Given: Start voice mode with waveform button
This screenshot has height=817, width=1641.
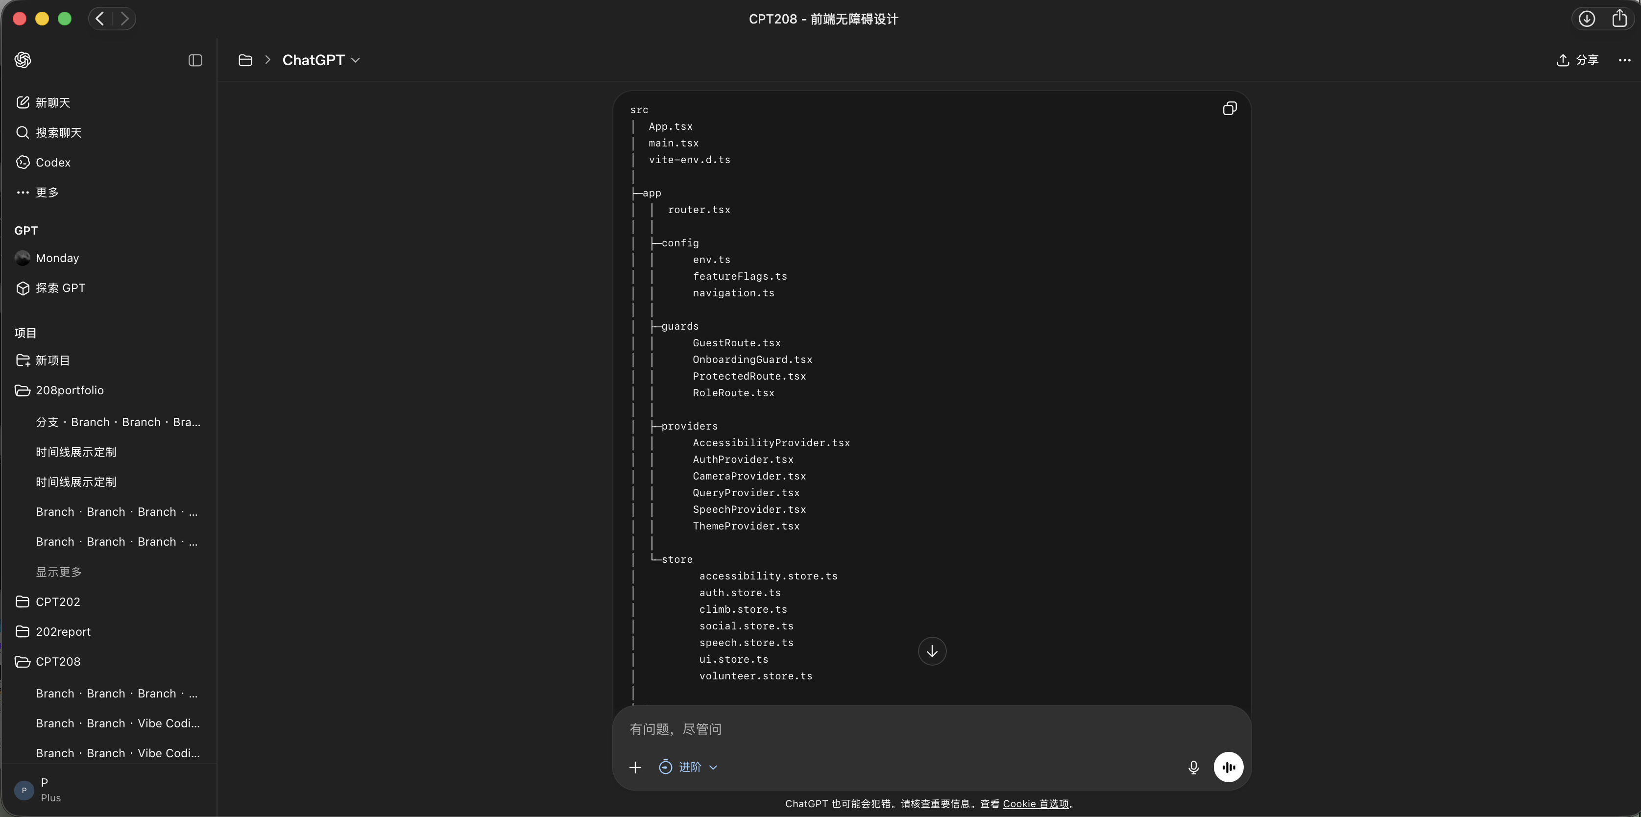Looking at the screenshot, I should [1228, 768].
